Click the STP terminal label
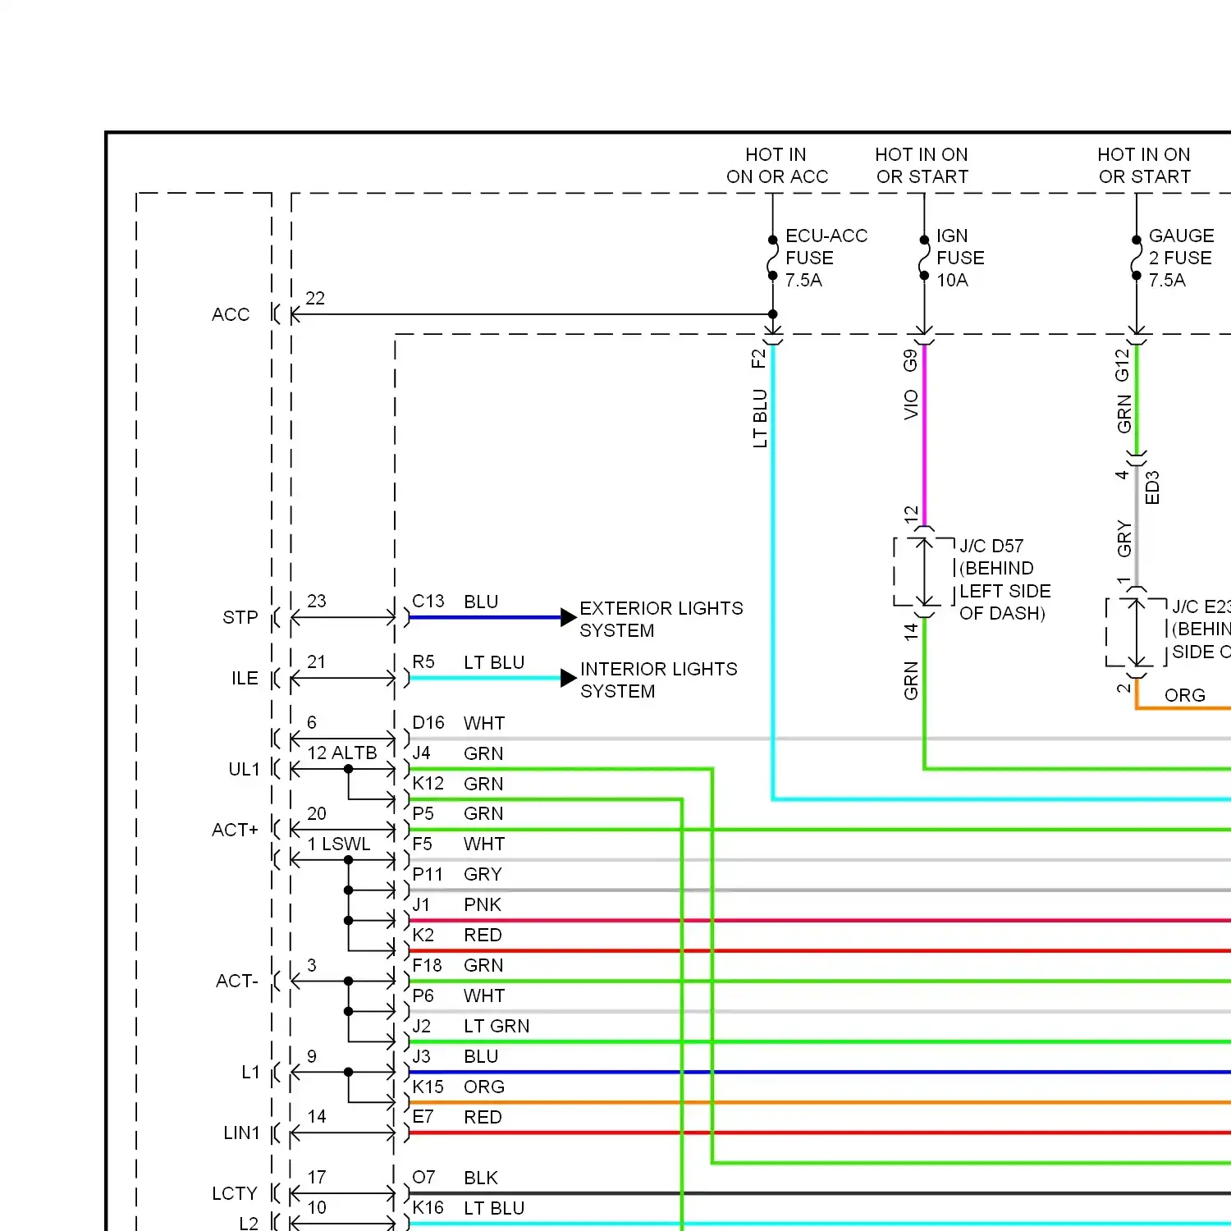 (240, 617)
